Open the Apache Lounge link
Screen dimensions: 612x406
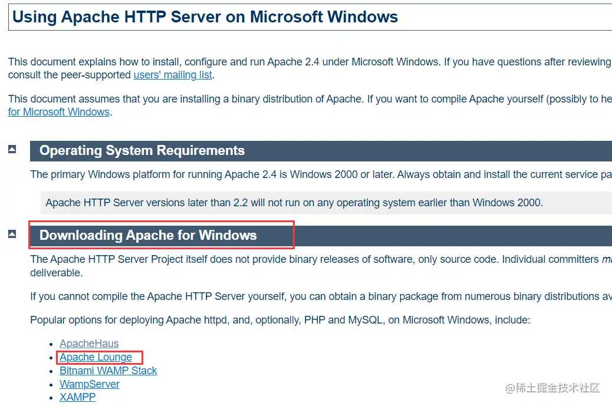tap(96, 357)
